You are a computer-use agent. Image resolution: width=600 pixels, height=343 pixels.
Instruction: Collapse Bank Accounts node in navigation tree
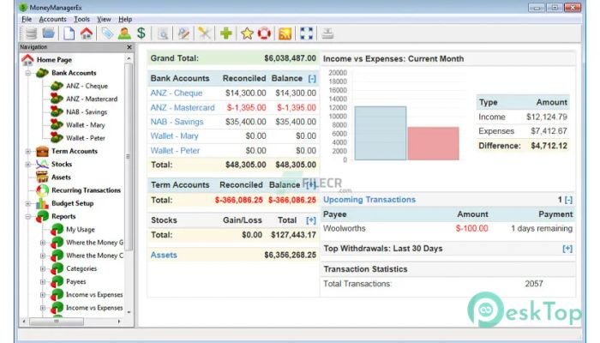pyautogui.click(x=28, y=73)
